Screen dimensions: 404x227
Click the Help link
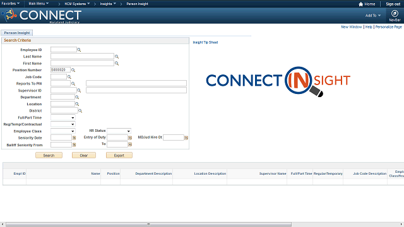[369, 26]
